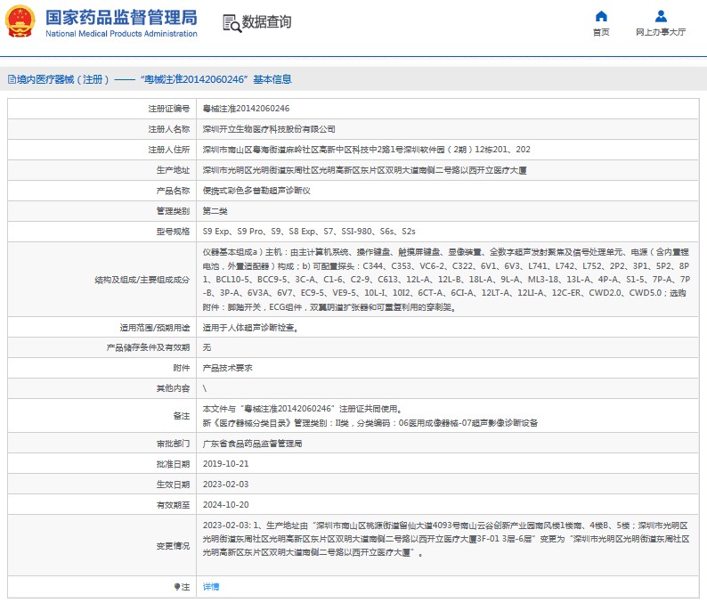Click product name 便携式彩色多普勒超声诊断仪
Viewport: 707px width, 603px height.
pyautogui.click(x=256, y=191)
